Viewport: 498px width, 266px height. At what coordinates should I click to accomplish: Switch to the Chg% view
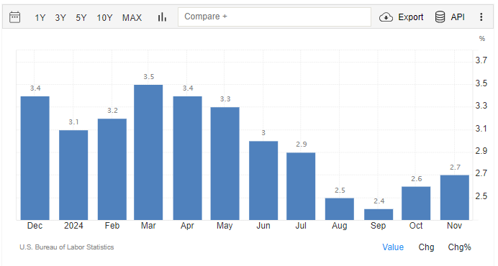click(x=460, y=247)
